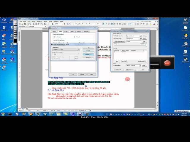Click the New document icon in Word toolbar
190x142 pixels.
point(20,24)
